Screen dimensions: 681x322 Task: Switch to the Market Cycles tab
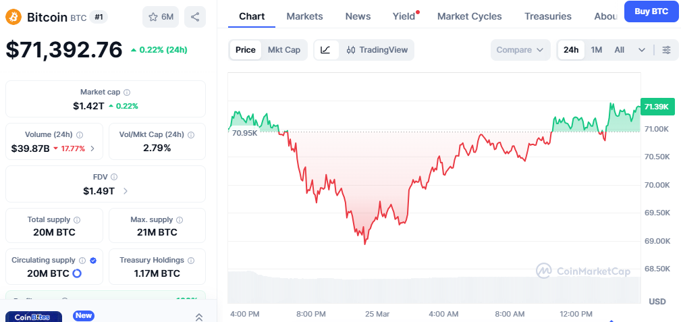click(469, 16)
